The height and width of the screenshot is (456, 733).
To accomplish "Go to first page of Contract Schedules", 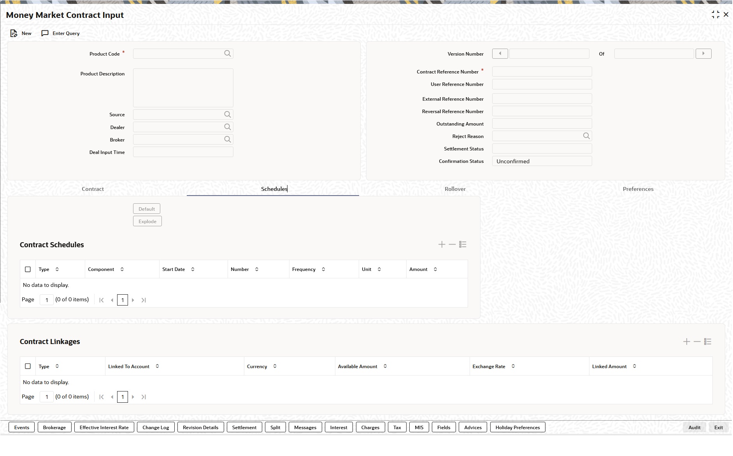I will click(102, 300).
